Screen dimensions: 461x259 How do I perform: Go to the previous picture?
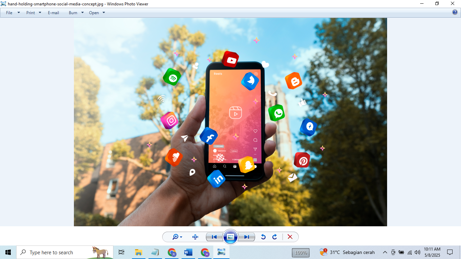(x=214, y=237)
